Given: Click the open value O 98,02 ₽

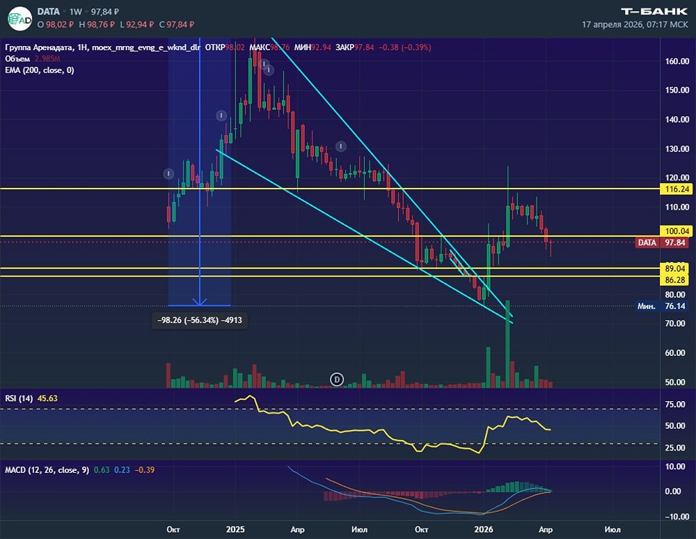Looking at the screenshot, I should (x=54, y=24).
